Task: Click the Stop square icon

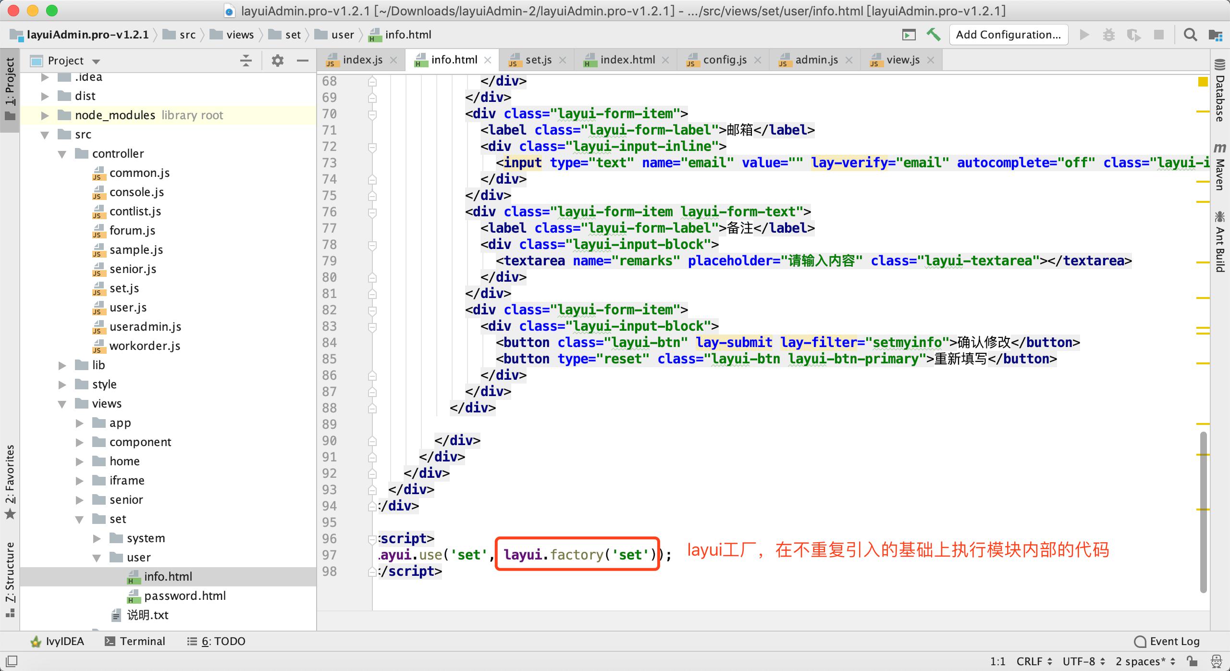Action: (1159, 35)
